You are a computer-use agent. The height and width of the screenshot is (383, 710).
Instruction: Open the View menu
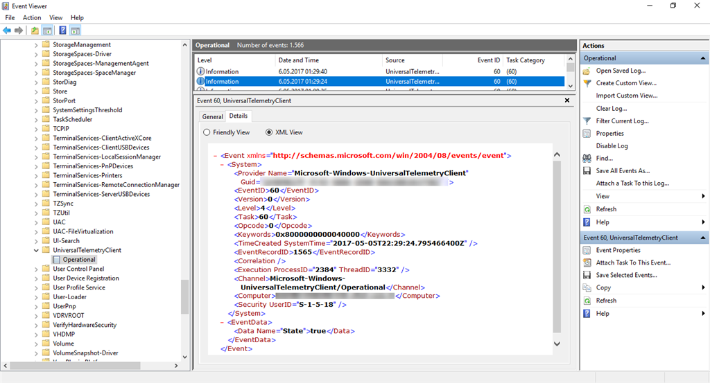click(x=55, y=17)
